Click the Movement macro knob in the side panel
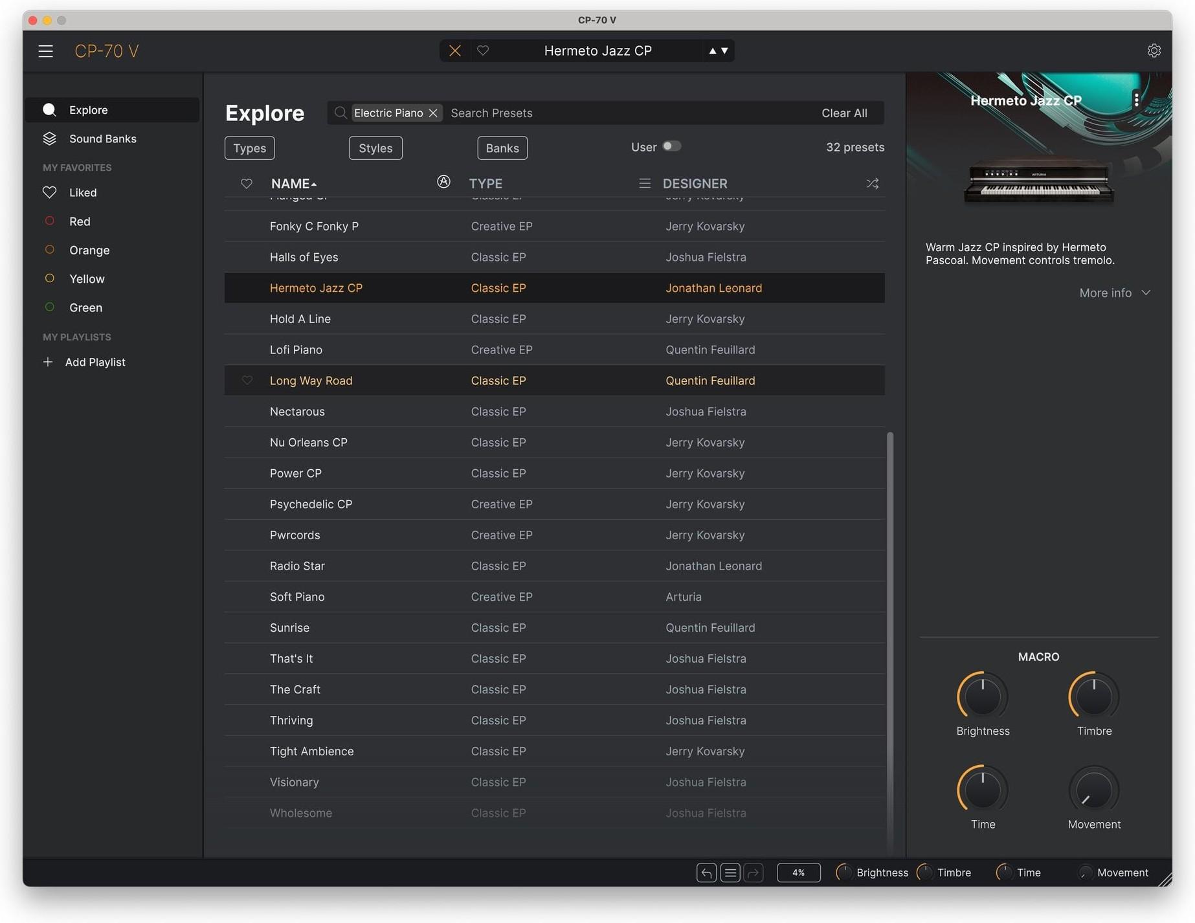 click(1094, 790)
